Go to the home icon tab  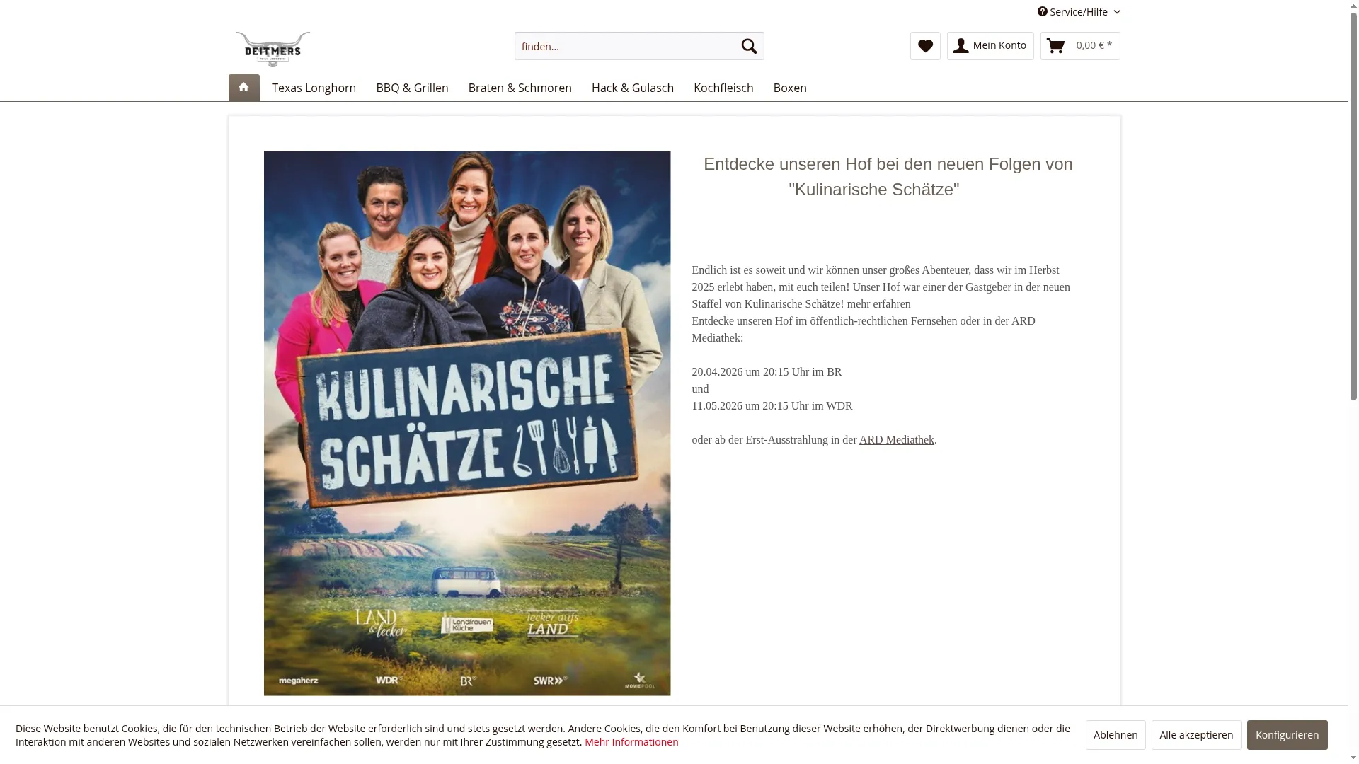click(x=243, y=88)
